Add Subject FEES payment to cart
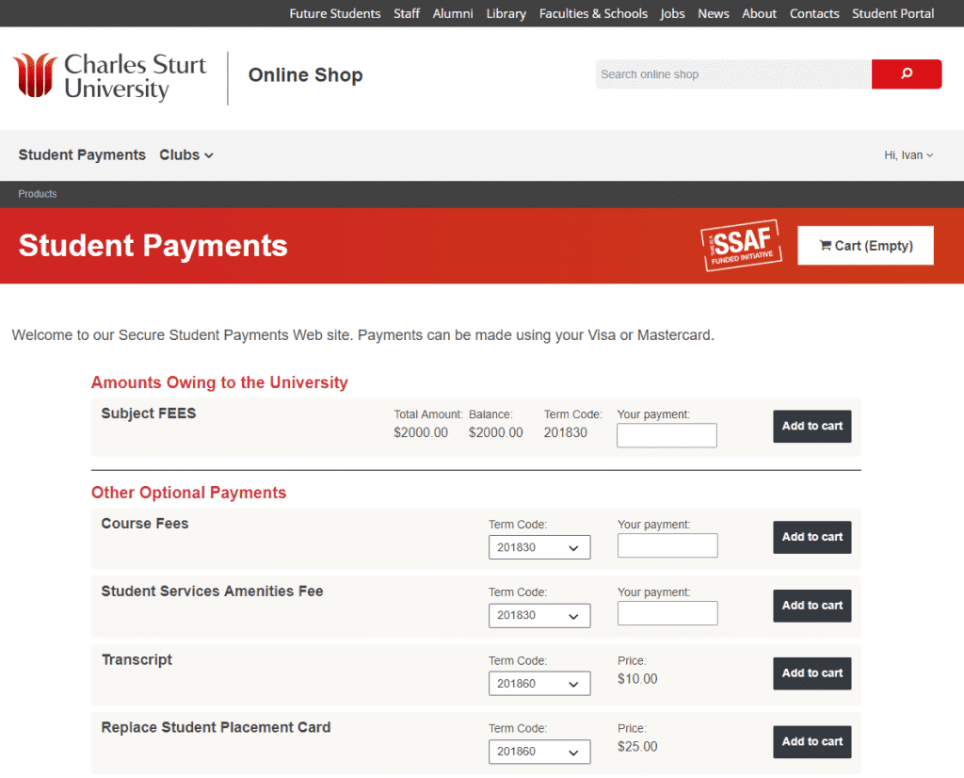This screenshot has height=778, width=964. (x=811, y=426)
